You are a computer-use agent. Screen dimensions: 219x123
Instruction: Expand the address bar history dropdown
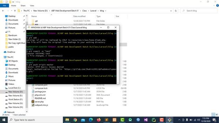point(171,11)
